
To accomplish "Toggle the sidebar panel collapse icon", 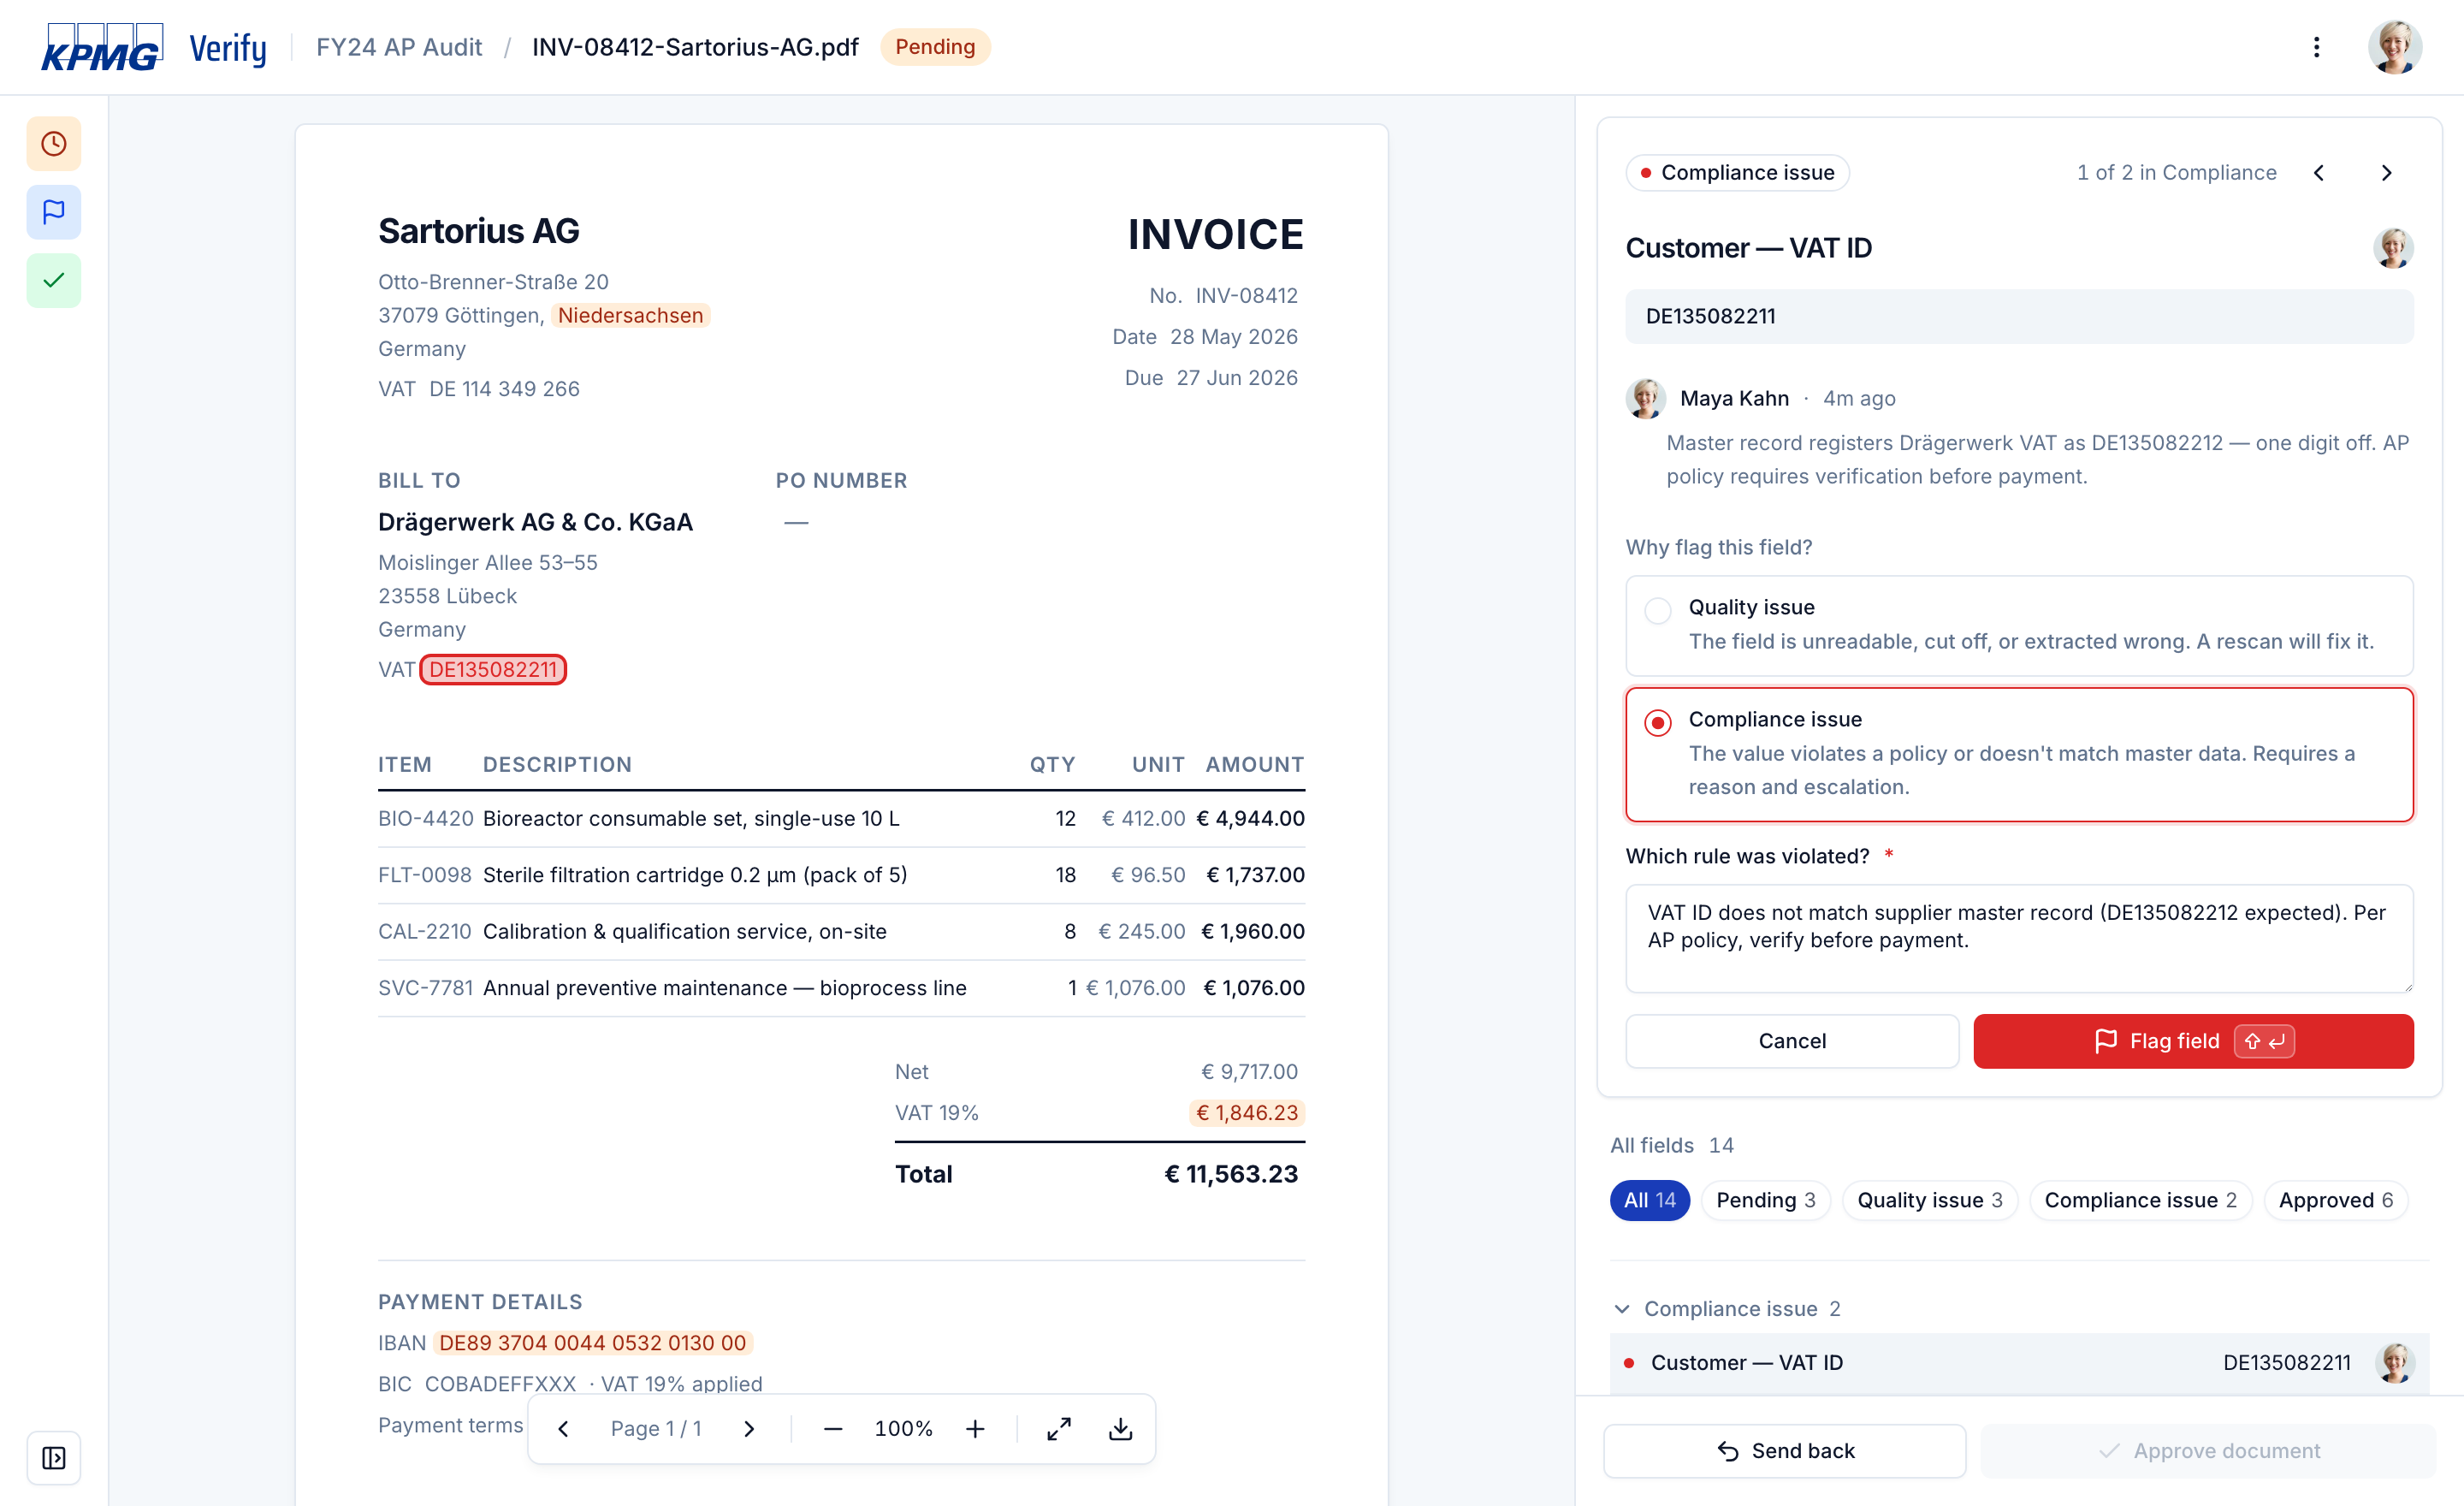I will tap(54, 1458).
